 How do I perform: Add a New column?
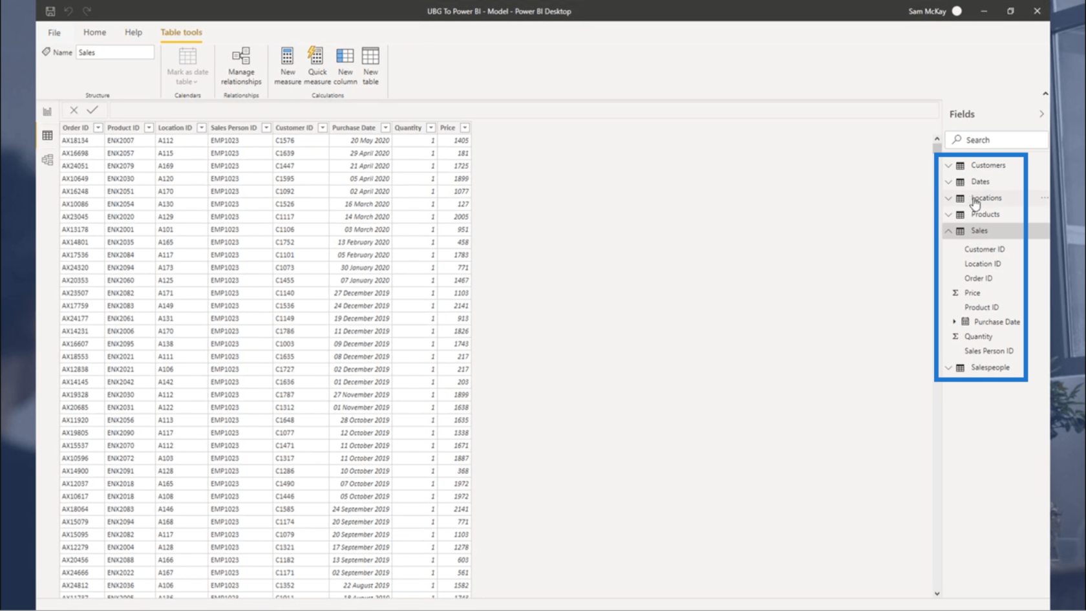pos(345,65)
